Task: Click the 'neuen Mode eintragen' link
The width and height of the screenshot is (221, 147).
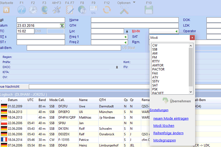Action: (171, 118)
